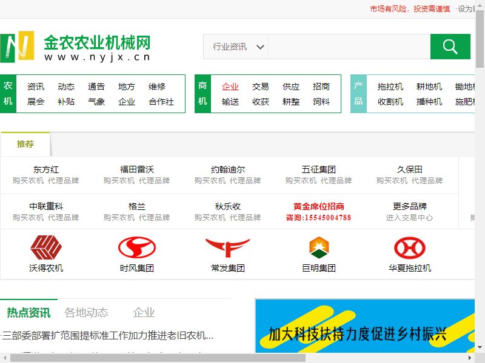The height and width of the screenshot is (363, 485).
Task: Open the 动态 navigation link
Action: (66, 87)
